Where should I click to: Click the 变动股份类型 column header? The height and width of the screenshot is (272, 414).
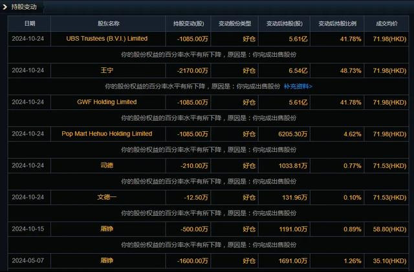coord(234,23)
